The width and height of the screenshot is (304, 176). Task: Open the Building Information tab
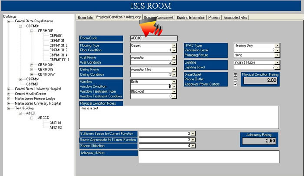pyautogui.click(x=191, y=17)
